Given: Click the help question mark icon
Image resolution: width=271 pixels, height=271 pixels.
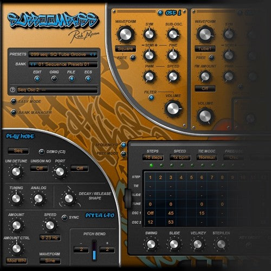Looking at the screenshot, I should pyautogui.click(x=12, y=89).
